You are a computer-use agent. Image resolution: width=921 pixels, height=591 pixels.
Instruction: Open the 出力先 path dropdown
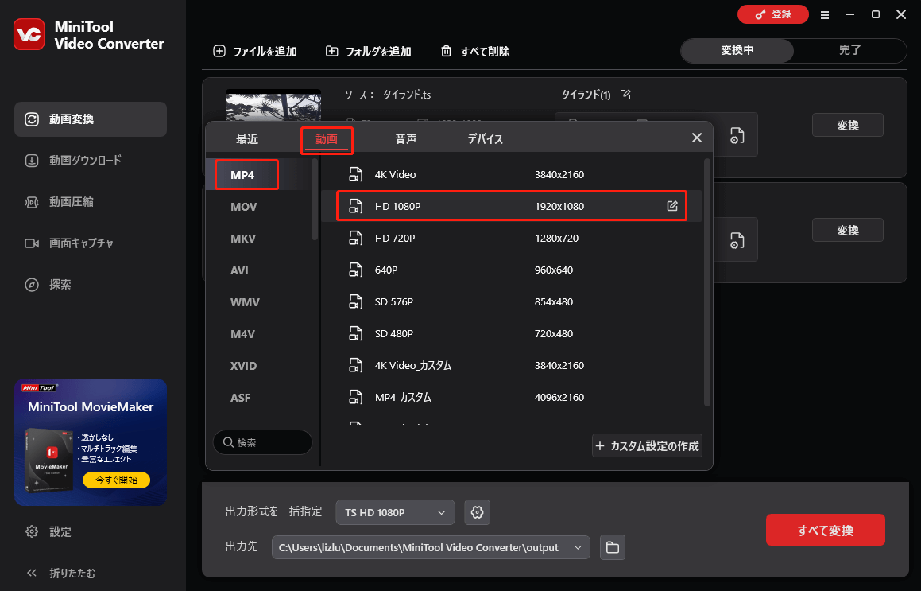pyautogui.click(x=431, y=547)
